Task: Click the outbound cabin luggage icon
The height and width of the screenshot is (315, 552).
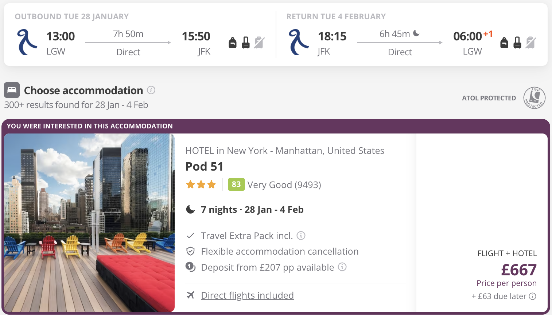Action: [246, 43]
